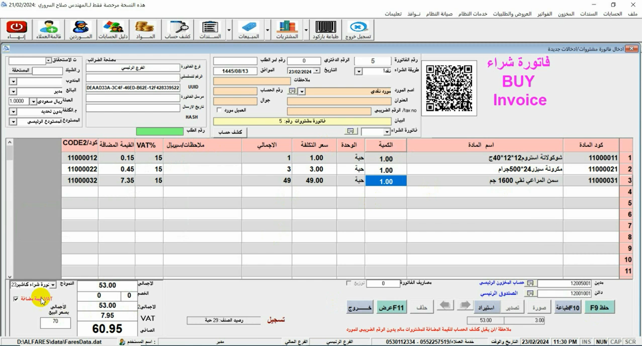Open the currency dropdown
642x346 pixels.
tap(33, 101)
